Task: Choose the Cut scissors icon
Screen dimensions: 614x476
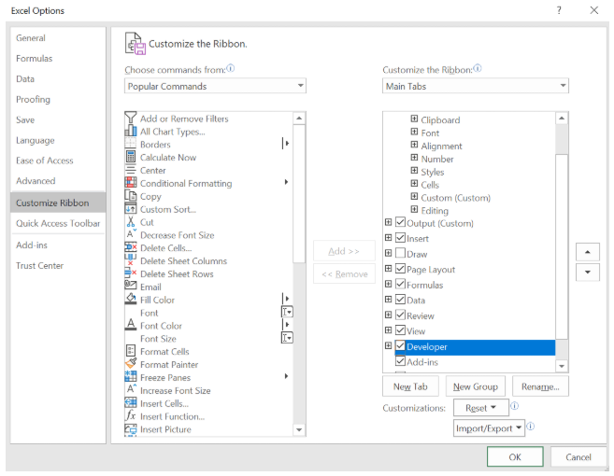Action: pos(131,222)
